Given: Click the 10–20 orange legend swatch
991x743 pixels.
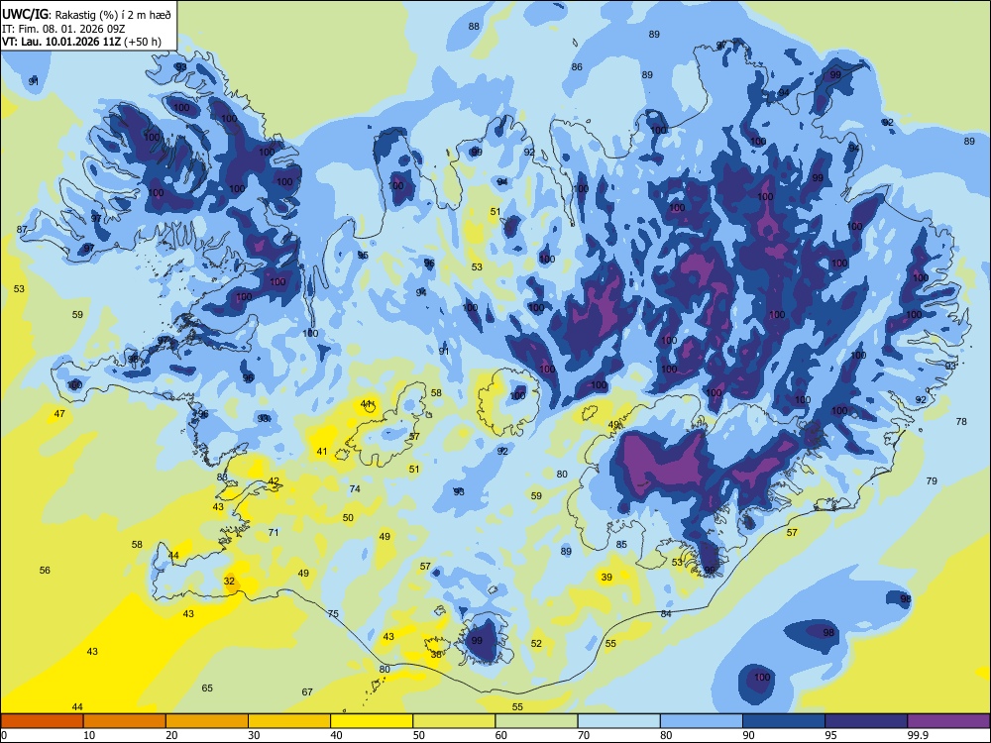Looking at the screenshot, I should point(125,721).
